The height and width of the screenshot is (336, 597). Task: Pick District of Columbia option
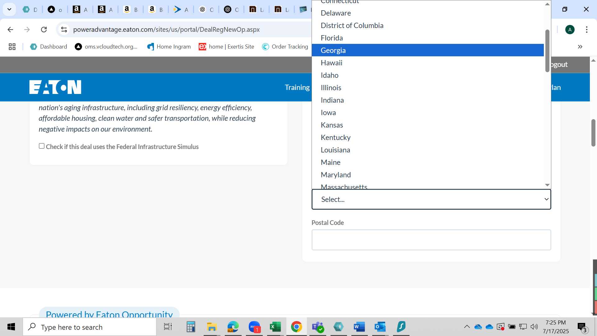coord(428,26)
